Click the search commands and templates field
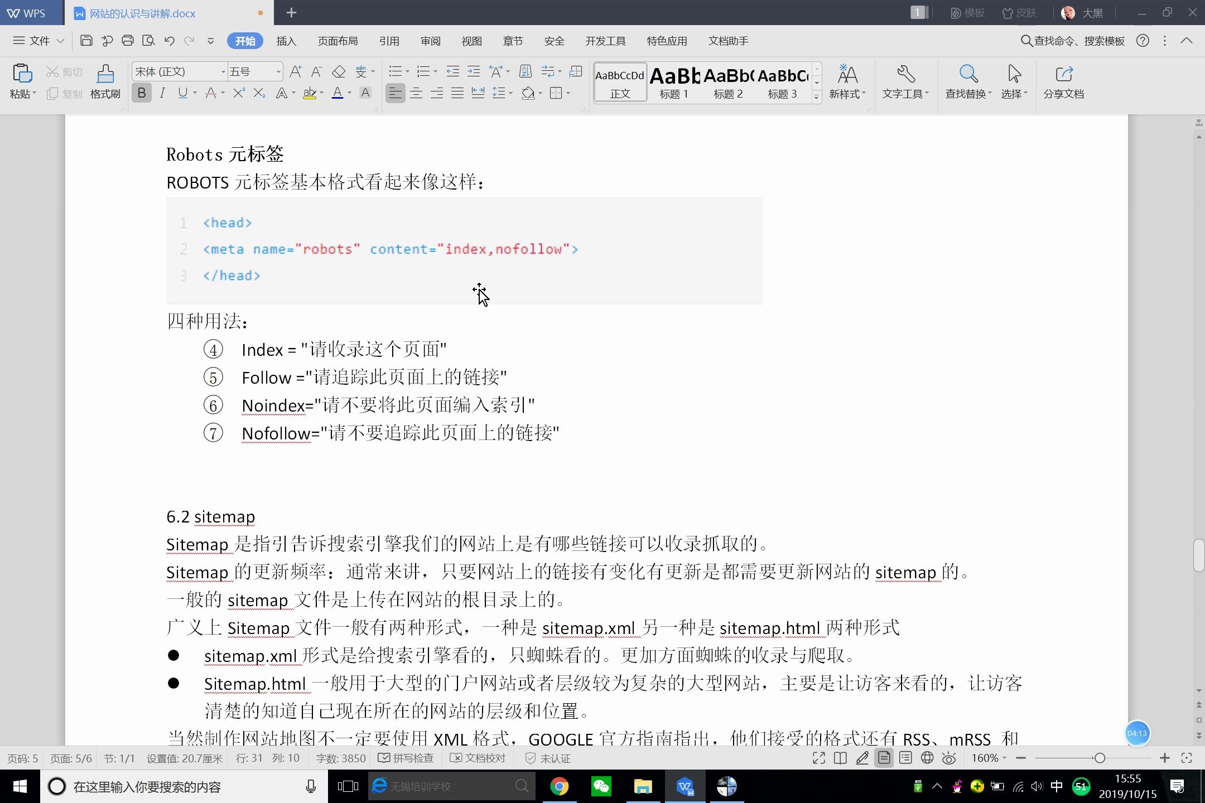The width and height of the screenshot is (1205, 803). pyautogui.click(x=1072, y=41)
